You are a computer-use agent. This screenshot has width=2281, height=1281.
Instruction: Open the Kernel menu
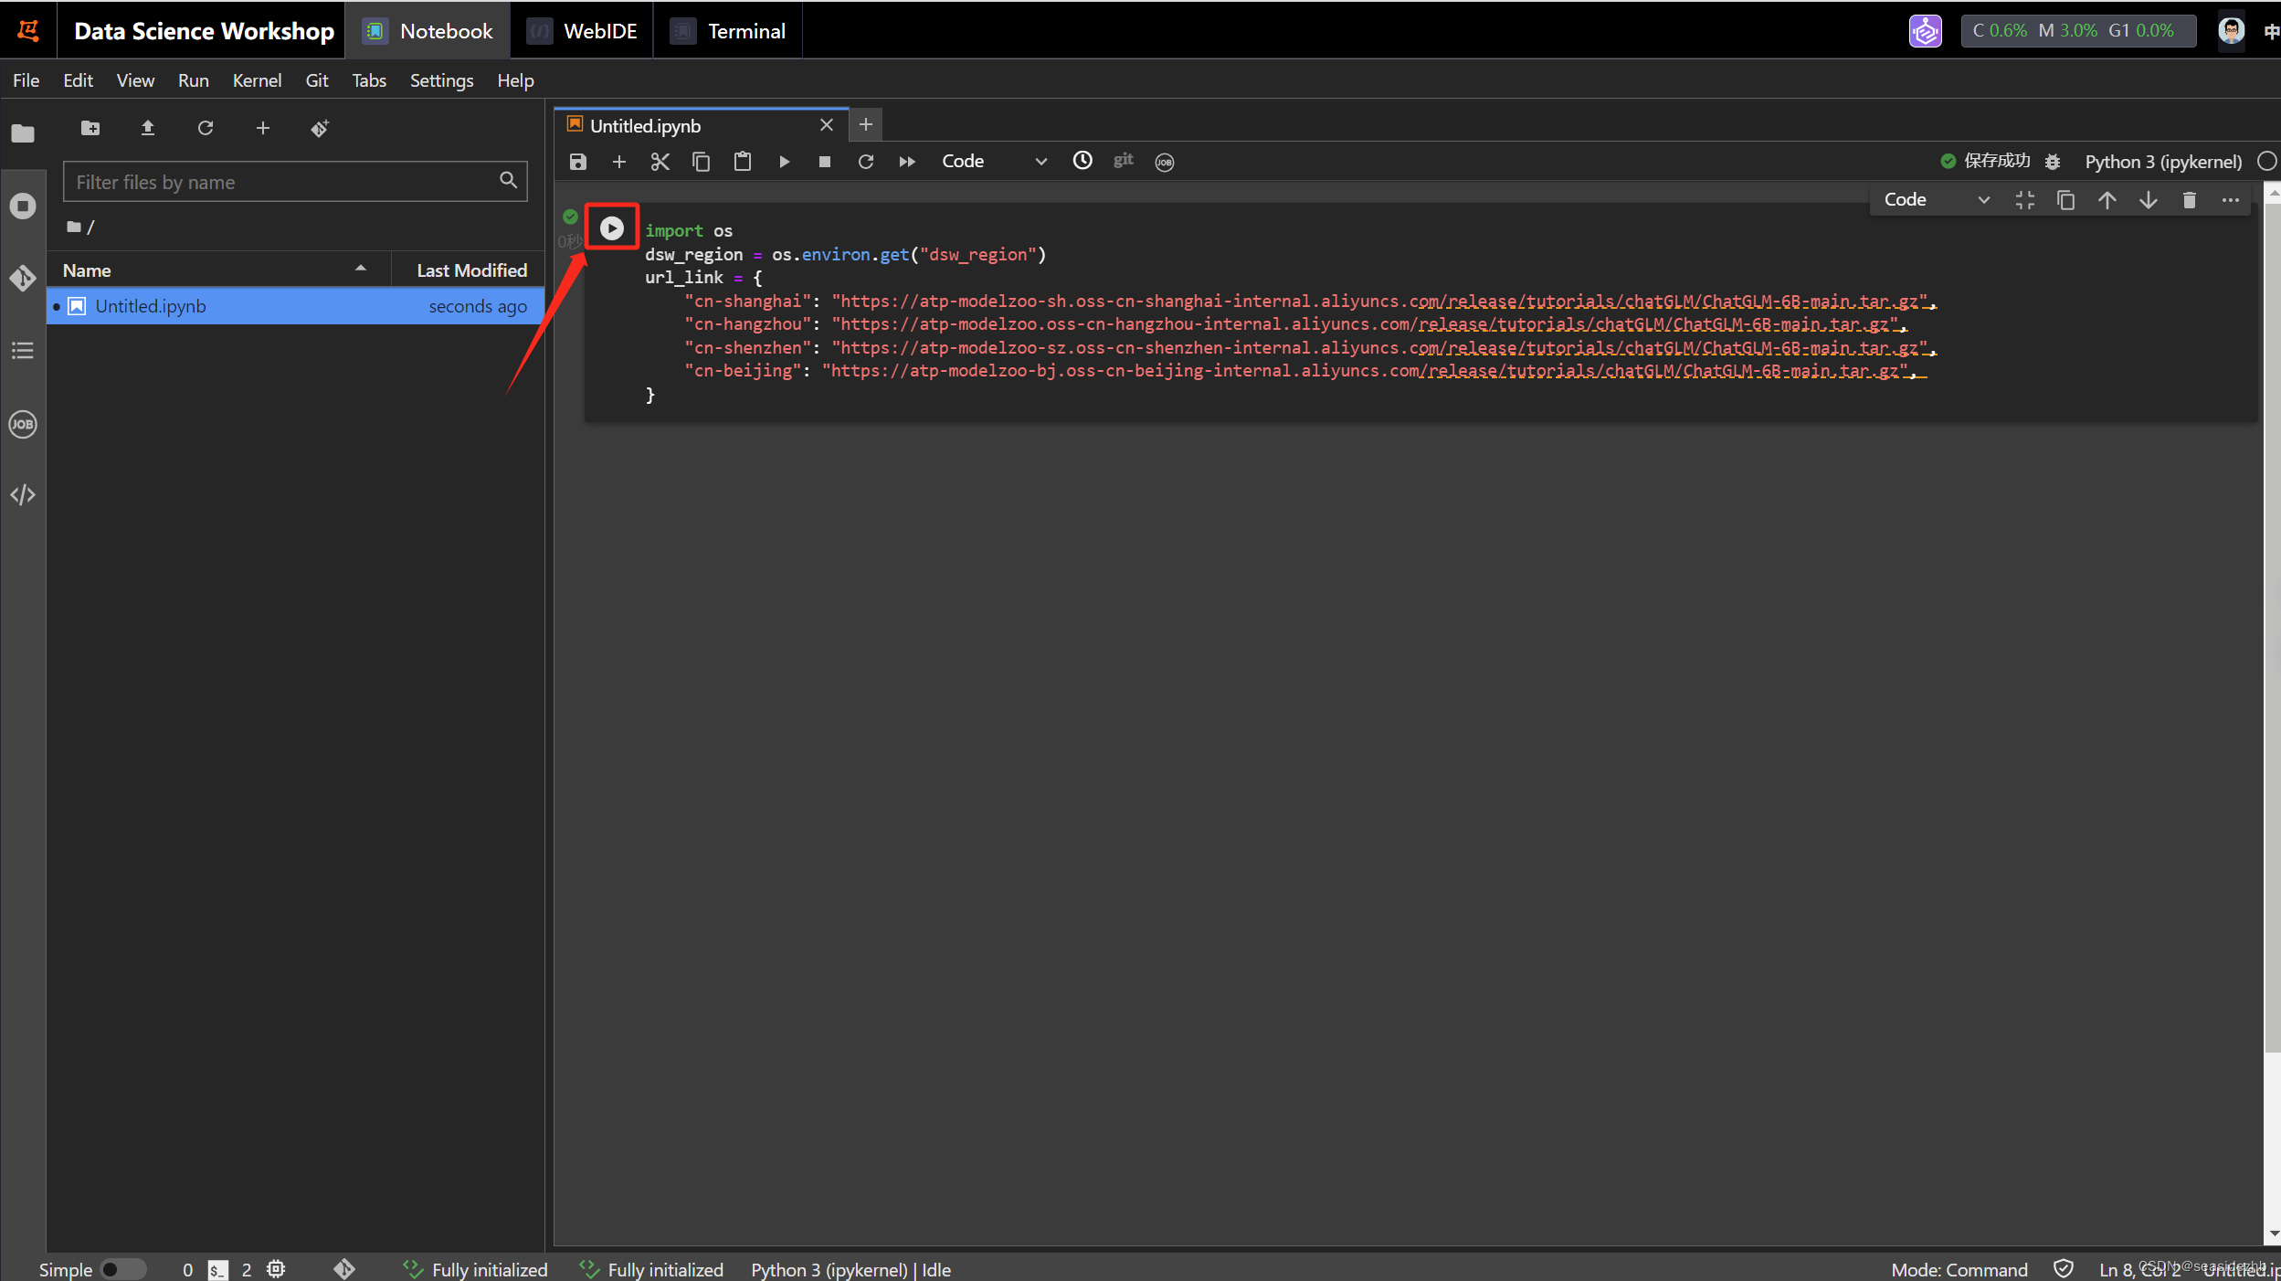click(x=257, y=80)
